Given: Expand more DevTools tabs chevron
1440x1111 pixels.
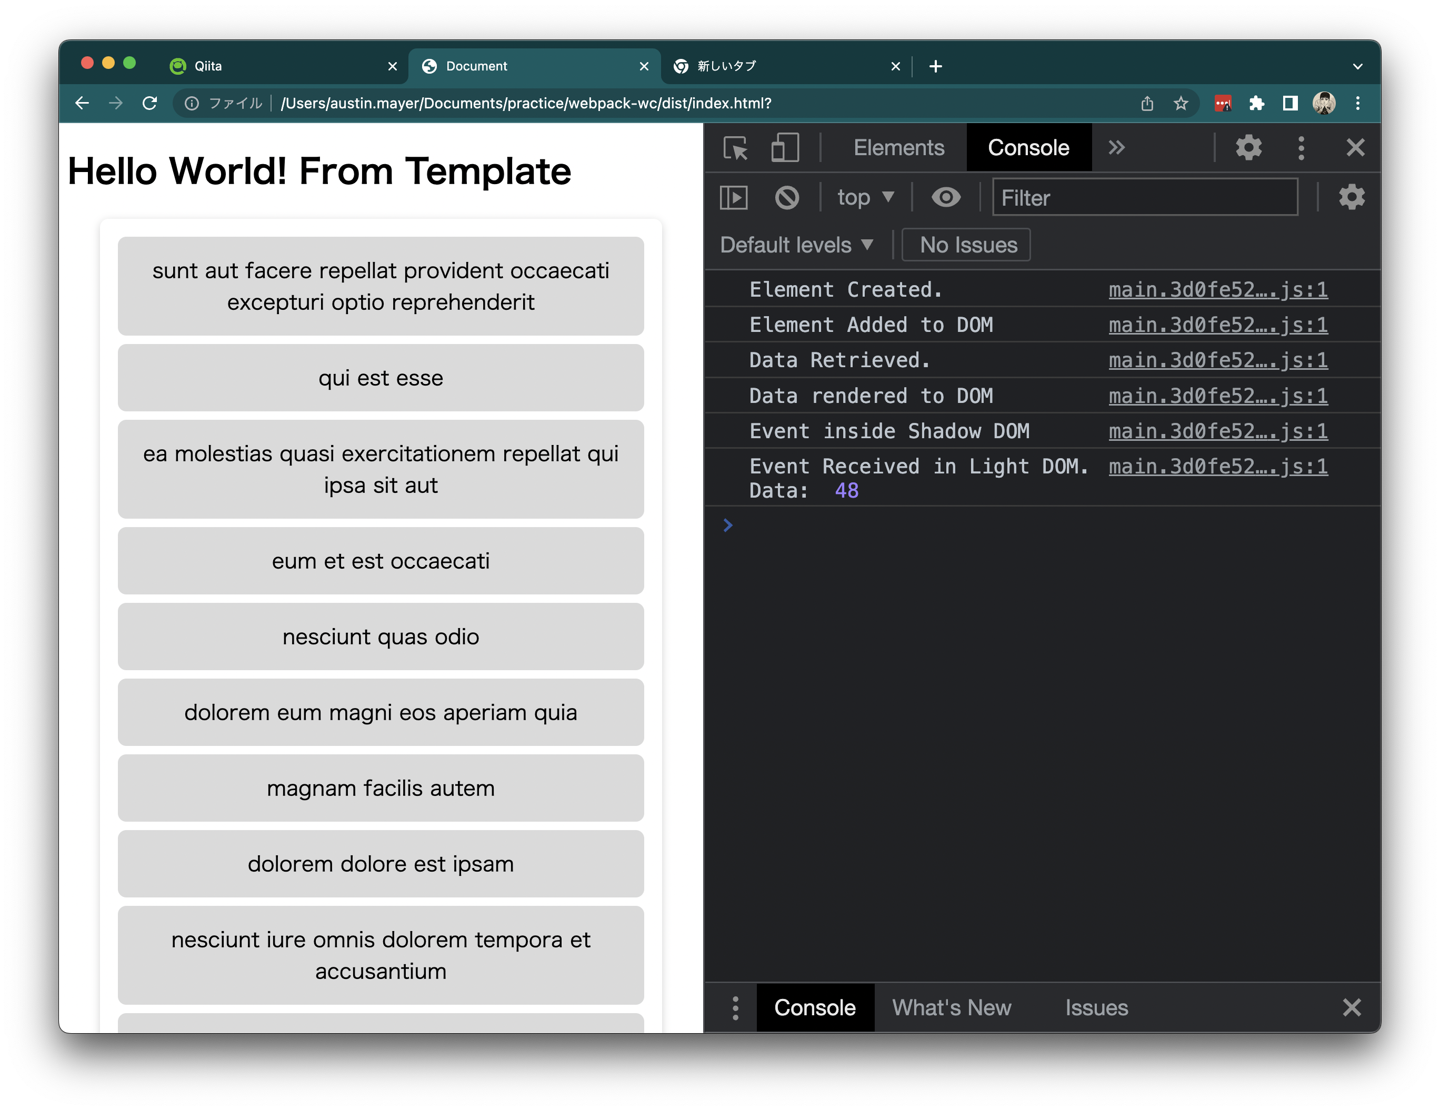Looking at the screenshot, I should (1116, 148).
